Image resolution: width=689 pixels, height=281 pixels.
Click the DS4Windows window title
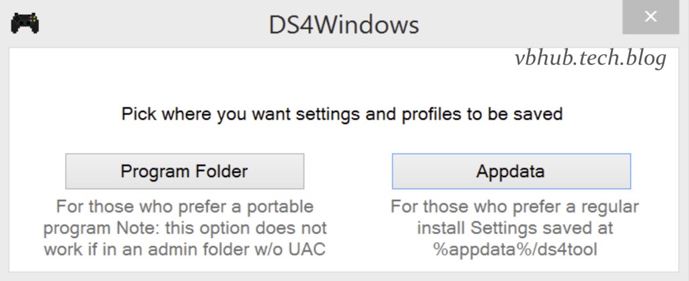pyautogui.click(x=343, y=25)
